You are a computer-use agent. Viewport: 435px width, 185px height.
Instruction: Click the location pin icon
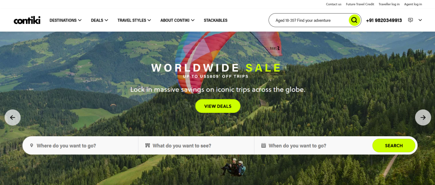tap(31, 146)
